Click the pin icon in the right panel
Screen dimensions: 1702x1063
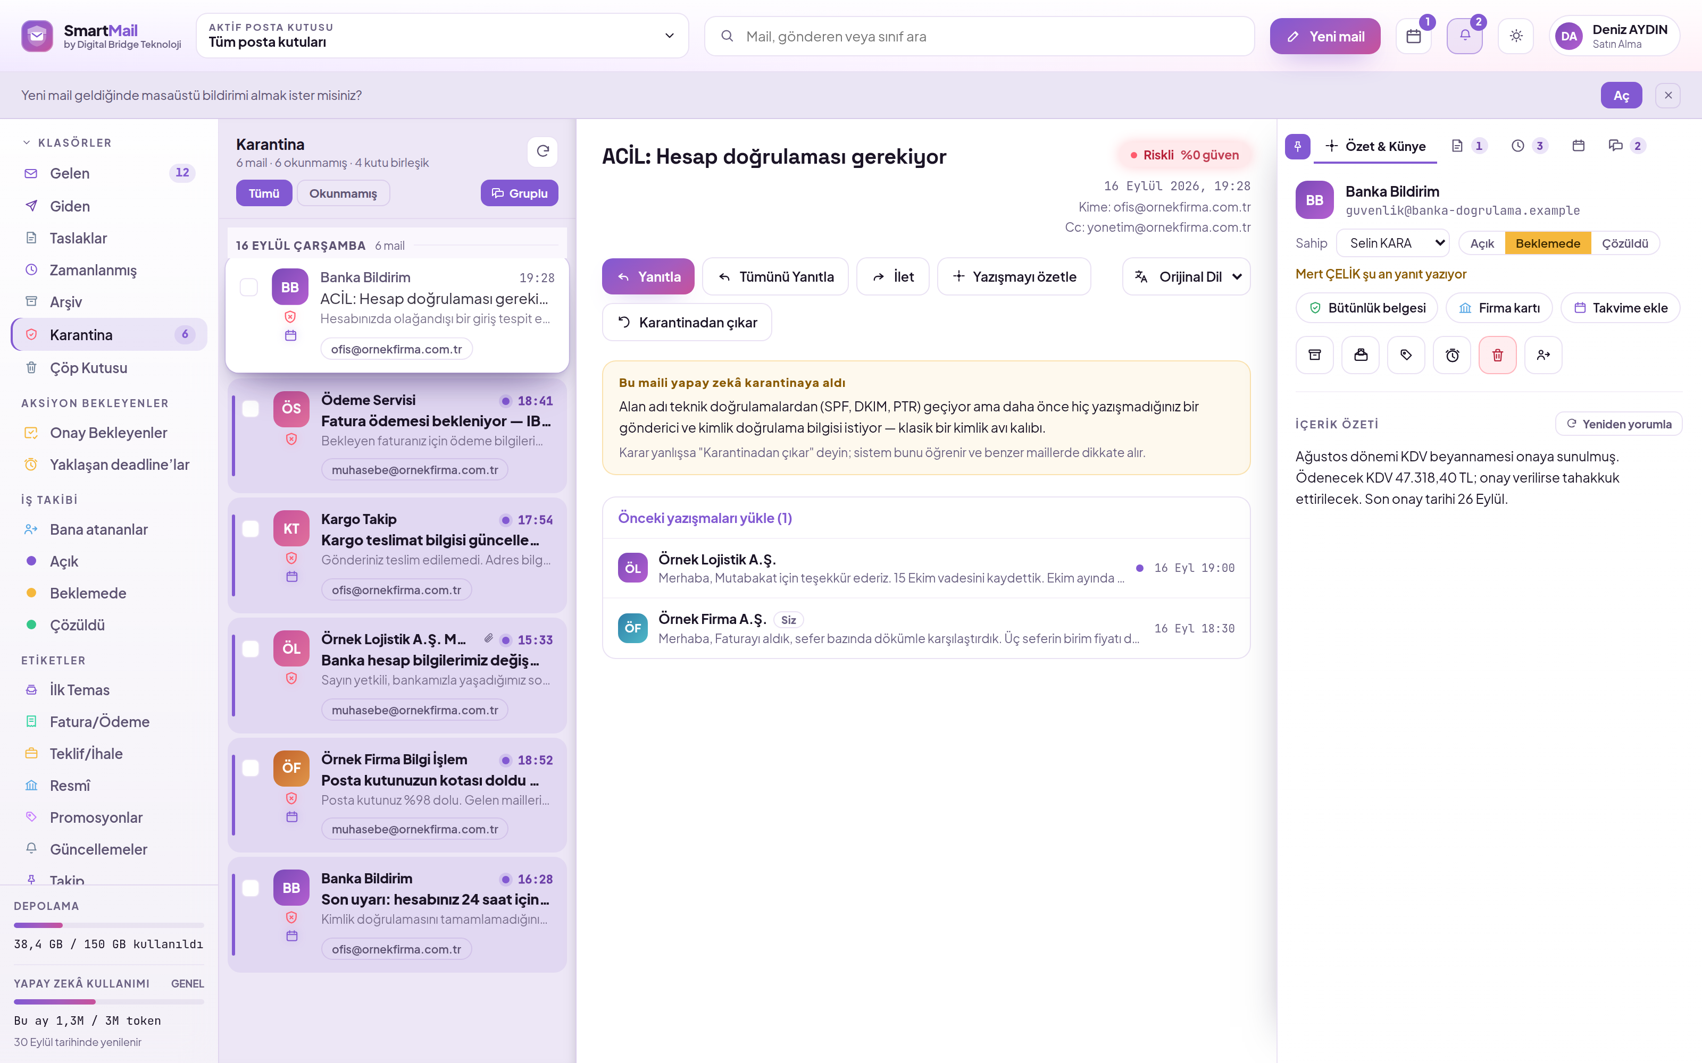pos(1298,146)
